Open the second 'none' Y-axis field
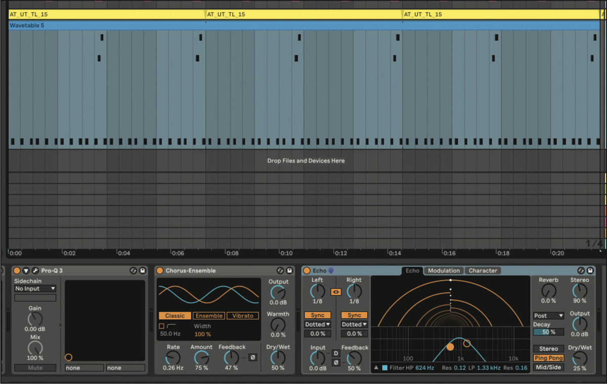Viewport: 607px width, 384px height. (x=125, y=368)
